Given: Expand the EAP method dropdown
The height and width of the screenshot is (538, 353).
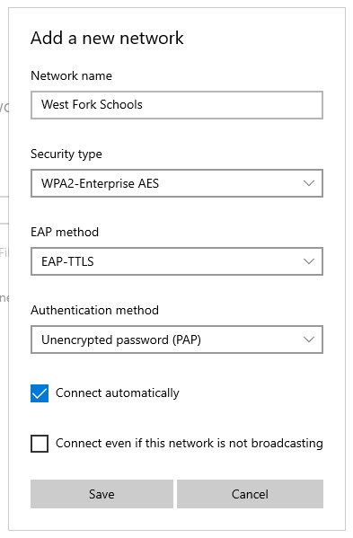Looking at the screenshot, I should (177, 261).
